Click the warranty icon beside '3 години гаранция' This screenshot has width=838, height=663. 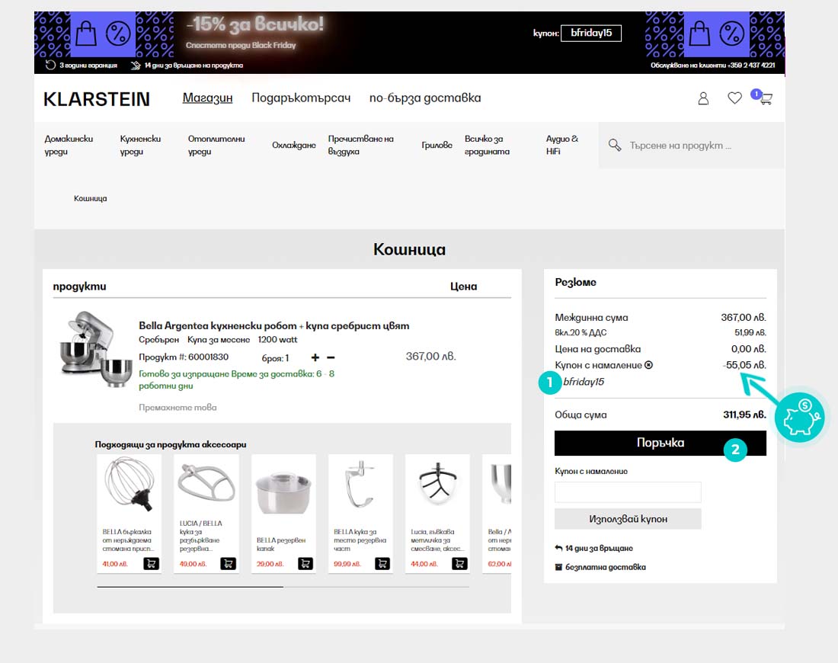(x=50, y=66)
